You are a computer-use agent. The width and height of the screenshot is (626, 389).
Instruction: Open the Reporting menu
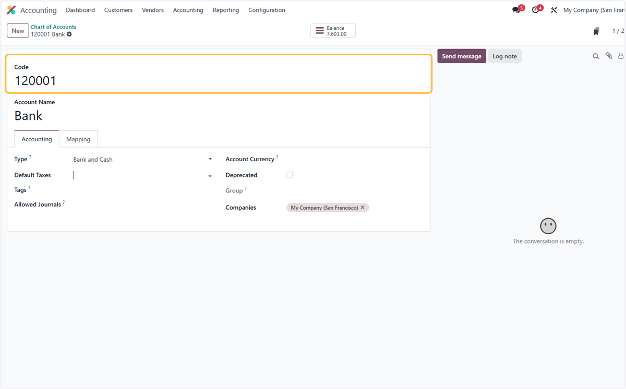(x=226, y=10)
